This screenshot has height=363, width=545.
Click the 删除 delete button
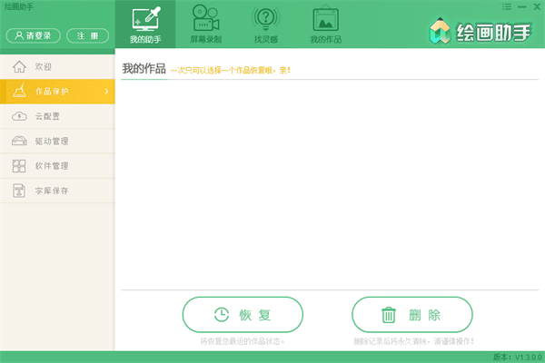pos(412,315)
